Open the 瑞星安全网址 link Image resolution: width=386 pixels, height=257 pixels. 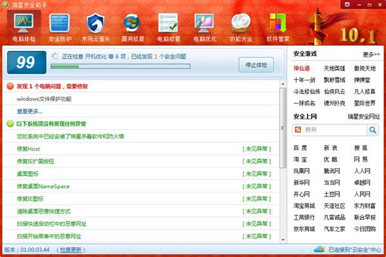coord(364,117)
